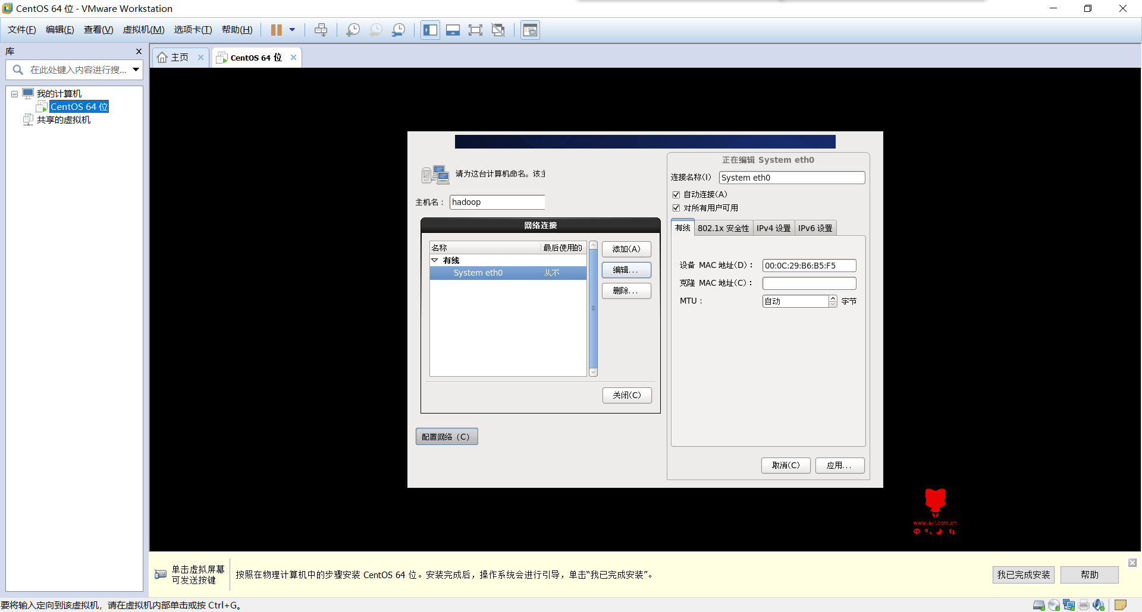Click the 配置网络 (C) button

click(x=447, y=437)
